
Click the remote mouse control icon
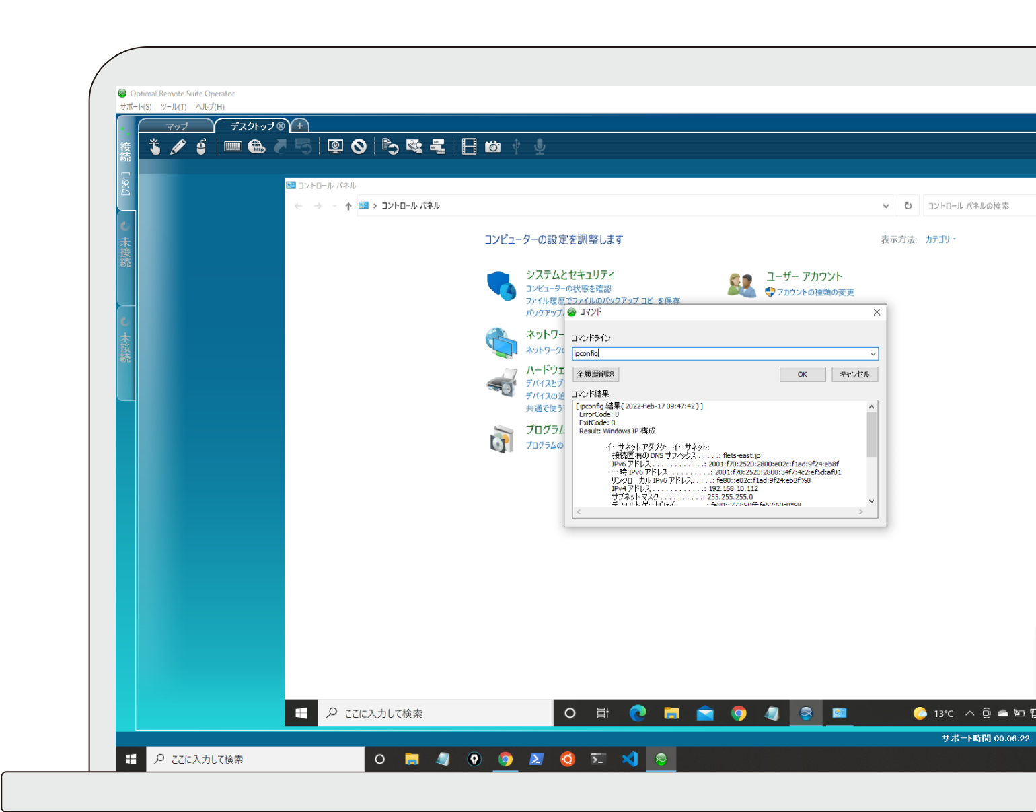[201, 147]
